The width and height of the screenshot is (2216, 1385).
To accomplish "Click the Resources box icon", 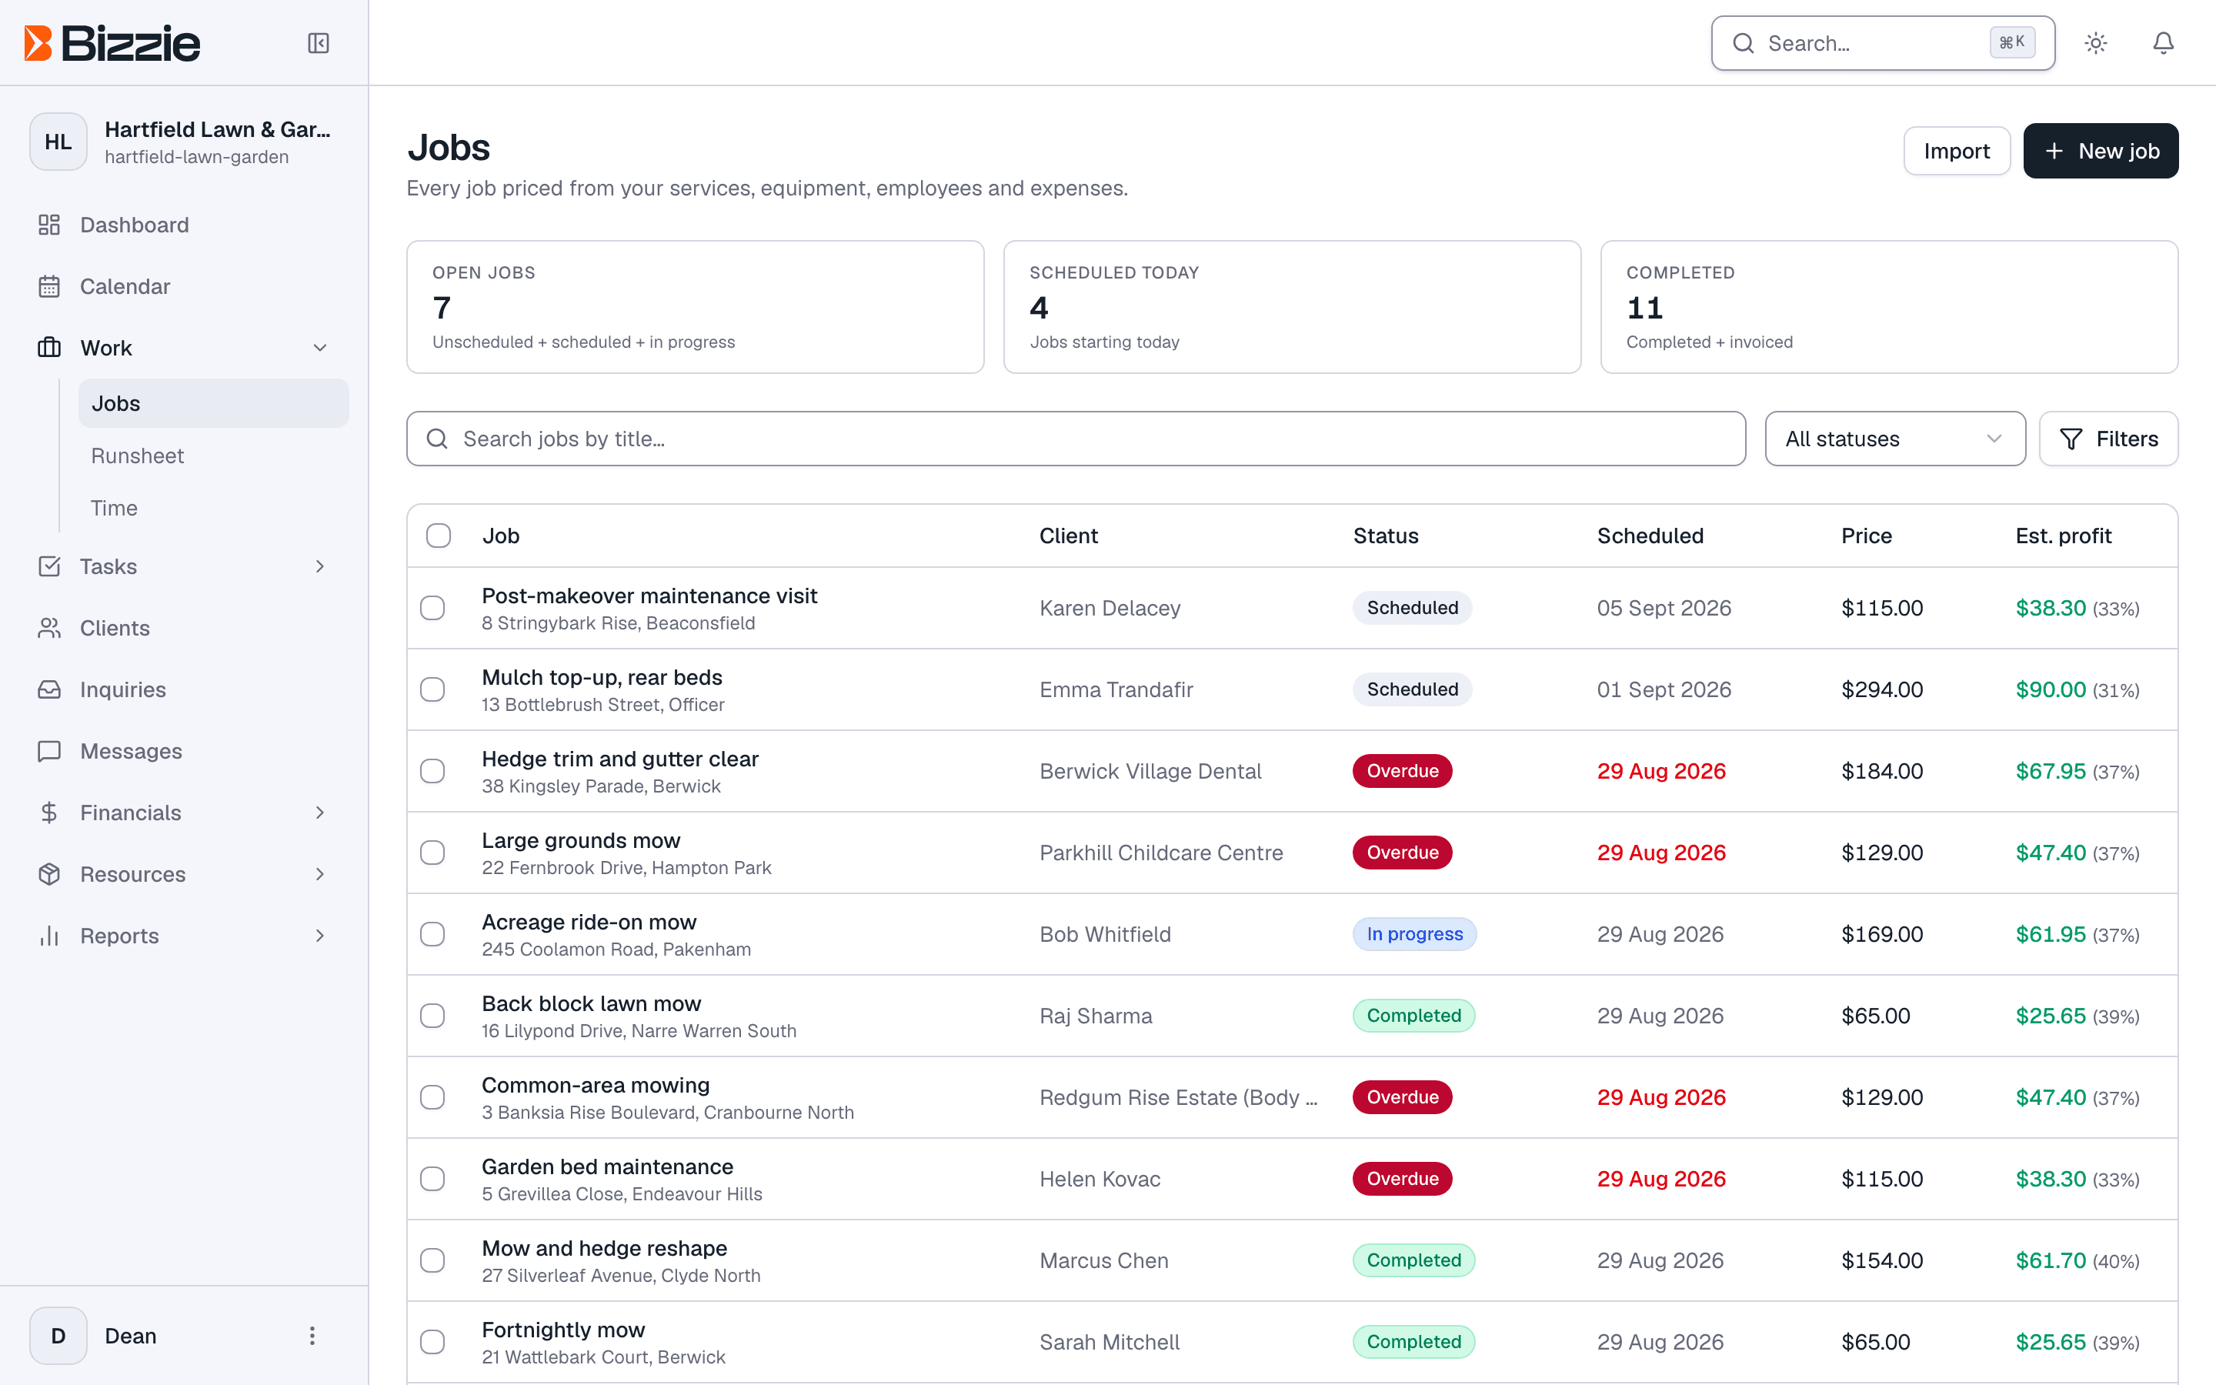I will pyautogui.click(x=49, y=874).
